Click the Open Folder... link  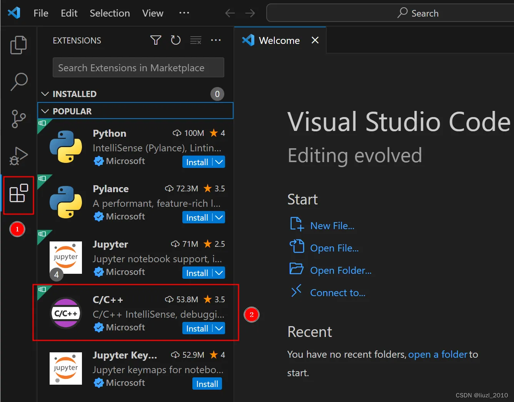point(340,270)
